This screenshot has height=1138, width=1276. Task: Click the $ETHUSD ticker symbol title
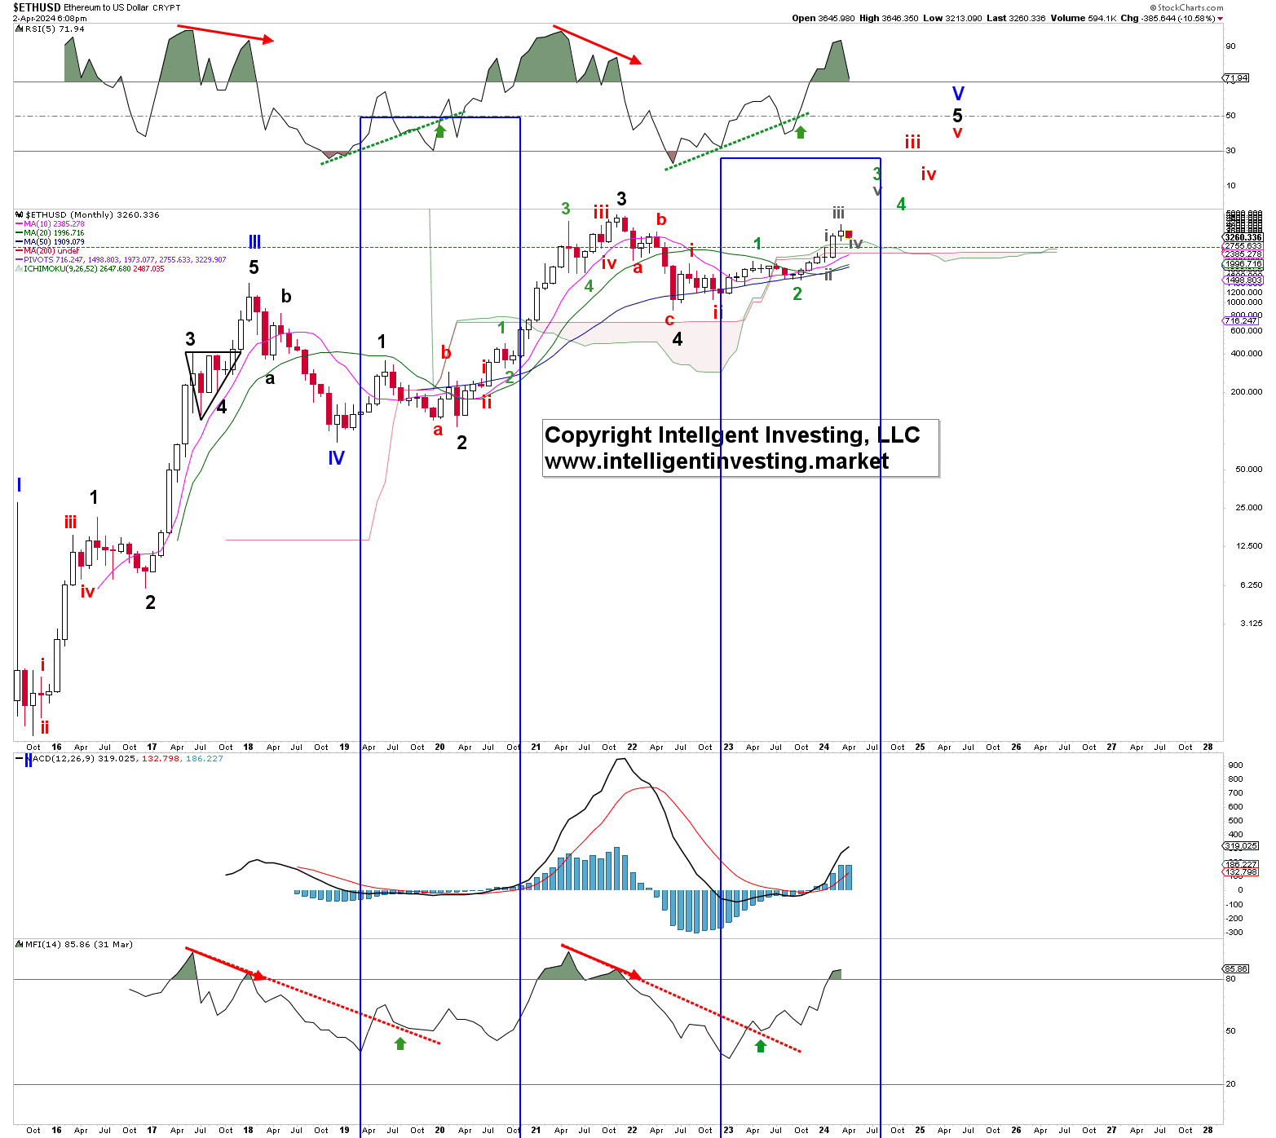[x=37, y=7]
